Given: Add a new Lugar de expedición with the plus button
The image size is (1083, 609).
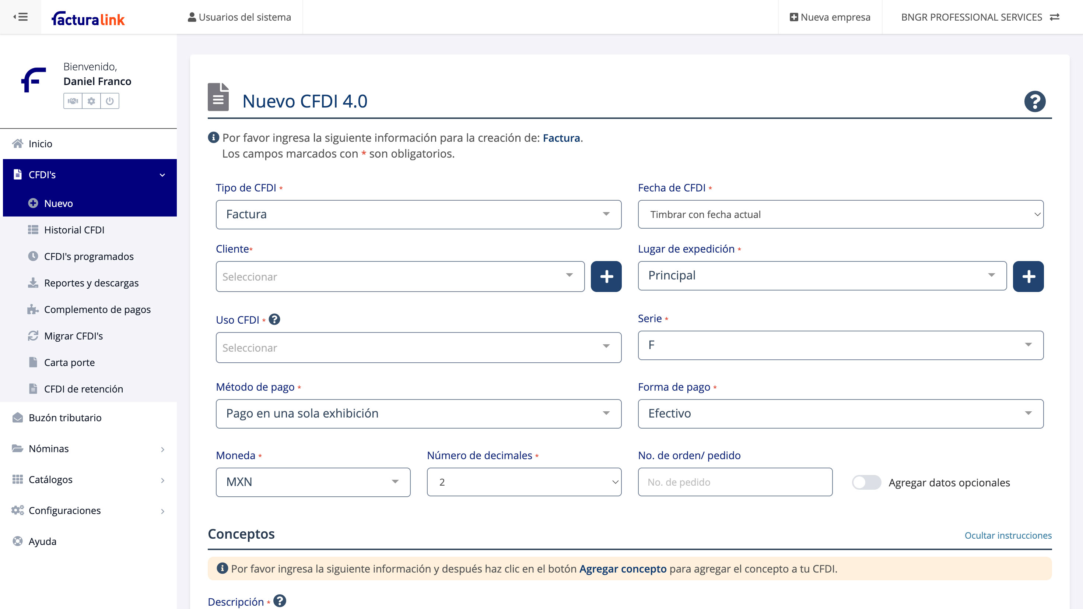Looking at the screenshot, I should tap(1028, 277).
